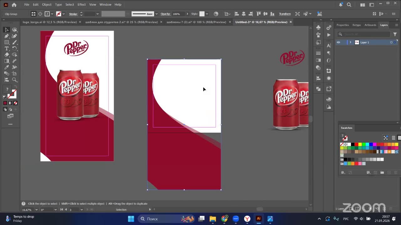Open stroke weight dropdown
Image resolution: width=401 pixels, height=225 pixels.
[97, 14]
